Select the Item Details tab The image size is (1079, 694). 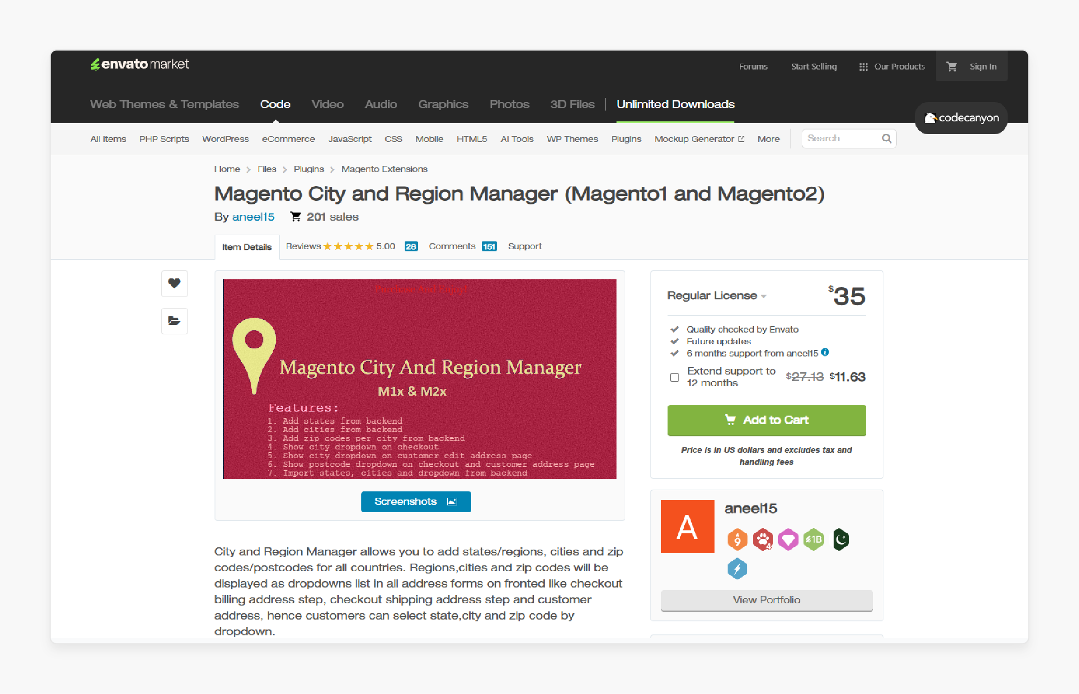point(247,247)
